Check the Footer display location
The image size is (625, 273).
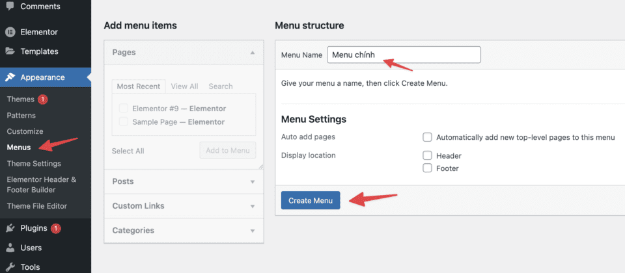(x=427, y=168)
